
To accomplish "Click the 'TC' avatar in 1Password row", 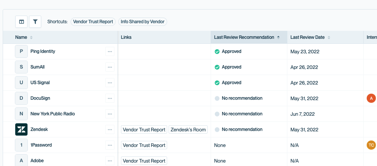I will pos(371,145).
